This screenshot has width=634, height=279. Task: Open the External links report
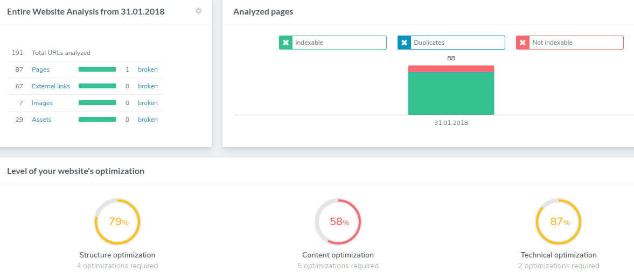51,86
